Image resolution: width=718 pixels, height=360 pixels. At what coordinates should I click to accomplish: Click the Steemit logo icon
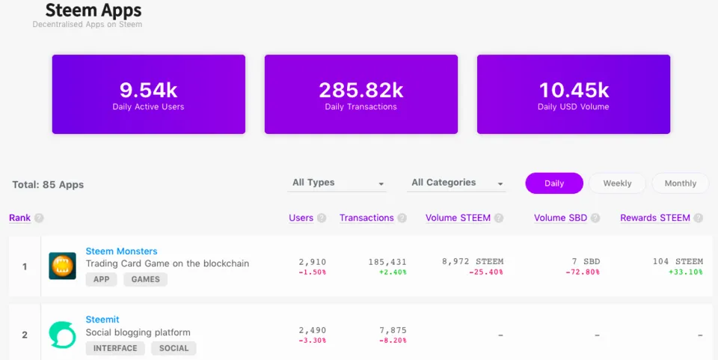point(62,335)
